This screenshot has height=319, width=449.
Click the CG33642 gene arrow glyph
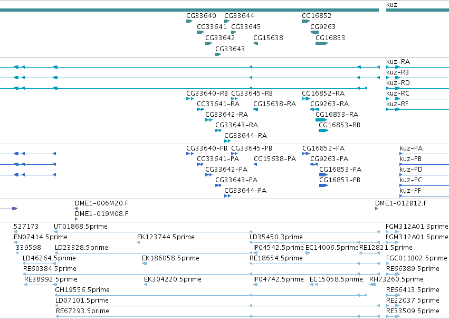point(209,43)
